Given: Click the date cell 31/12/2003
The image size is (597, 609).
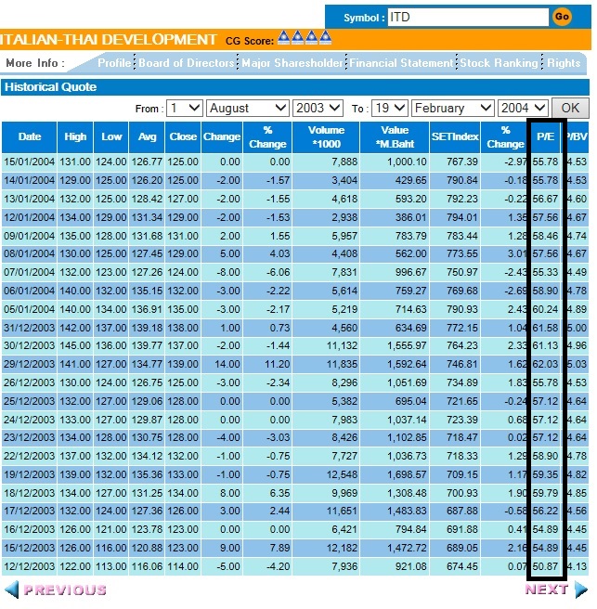Looking at the screenshot, I should point(29,328).
